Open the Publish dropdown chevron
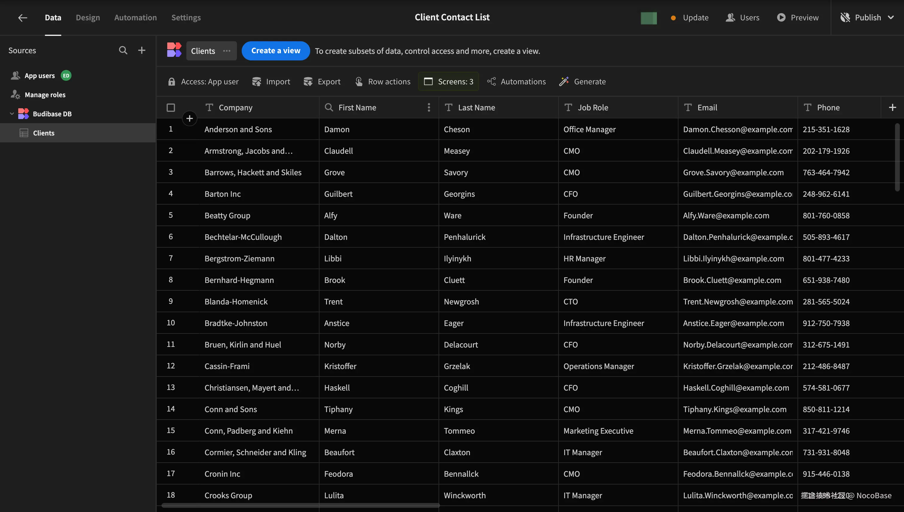This screenshot has width=904, height=512. pos(891,18)
